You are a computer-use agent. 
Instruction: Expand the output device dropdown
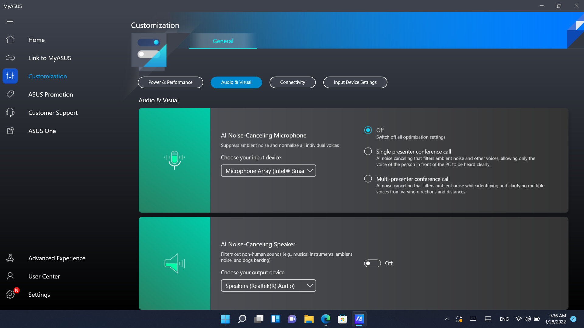268,285
